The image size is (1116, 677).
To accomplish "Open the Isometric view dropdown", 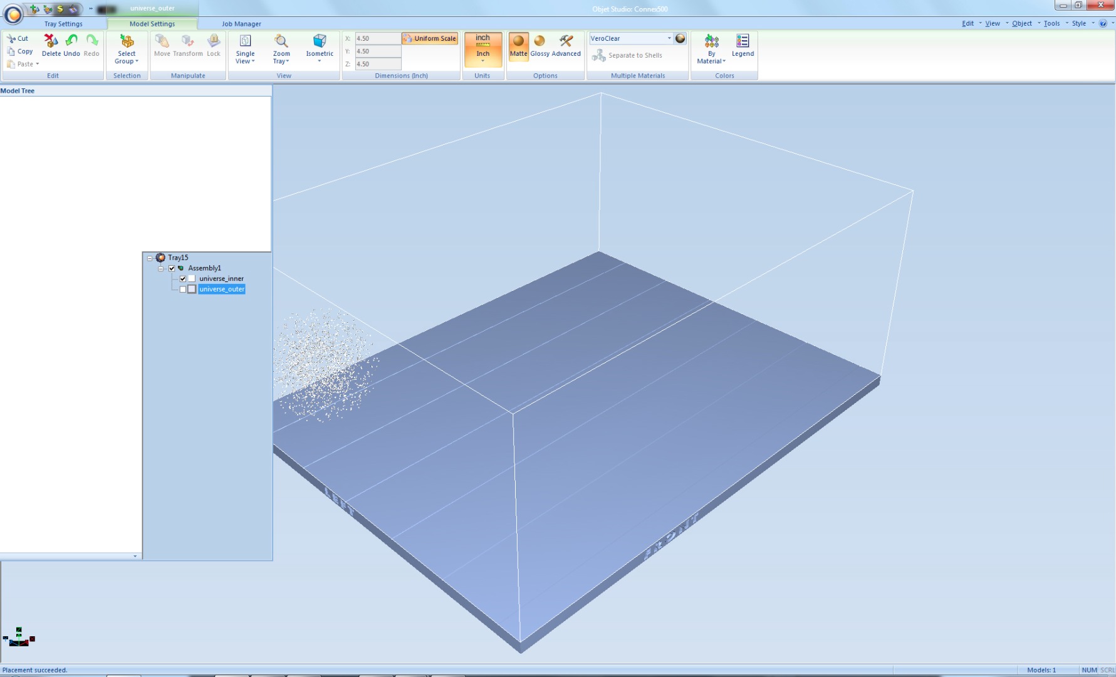I will [320, 49].
